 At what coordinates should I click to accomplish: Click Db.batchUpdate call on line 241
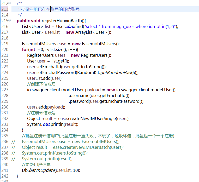click(51, 170)
